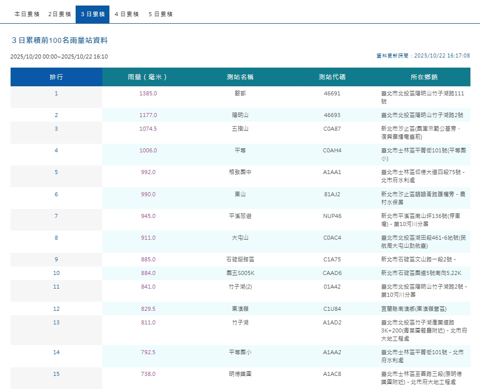
Task: Click the 測站代碼 column header
Action: [x=332, y=77]
